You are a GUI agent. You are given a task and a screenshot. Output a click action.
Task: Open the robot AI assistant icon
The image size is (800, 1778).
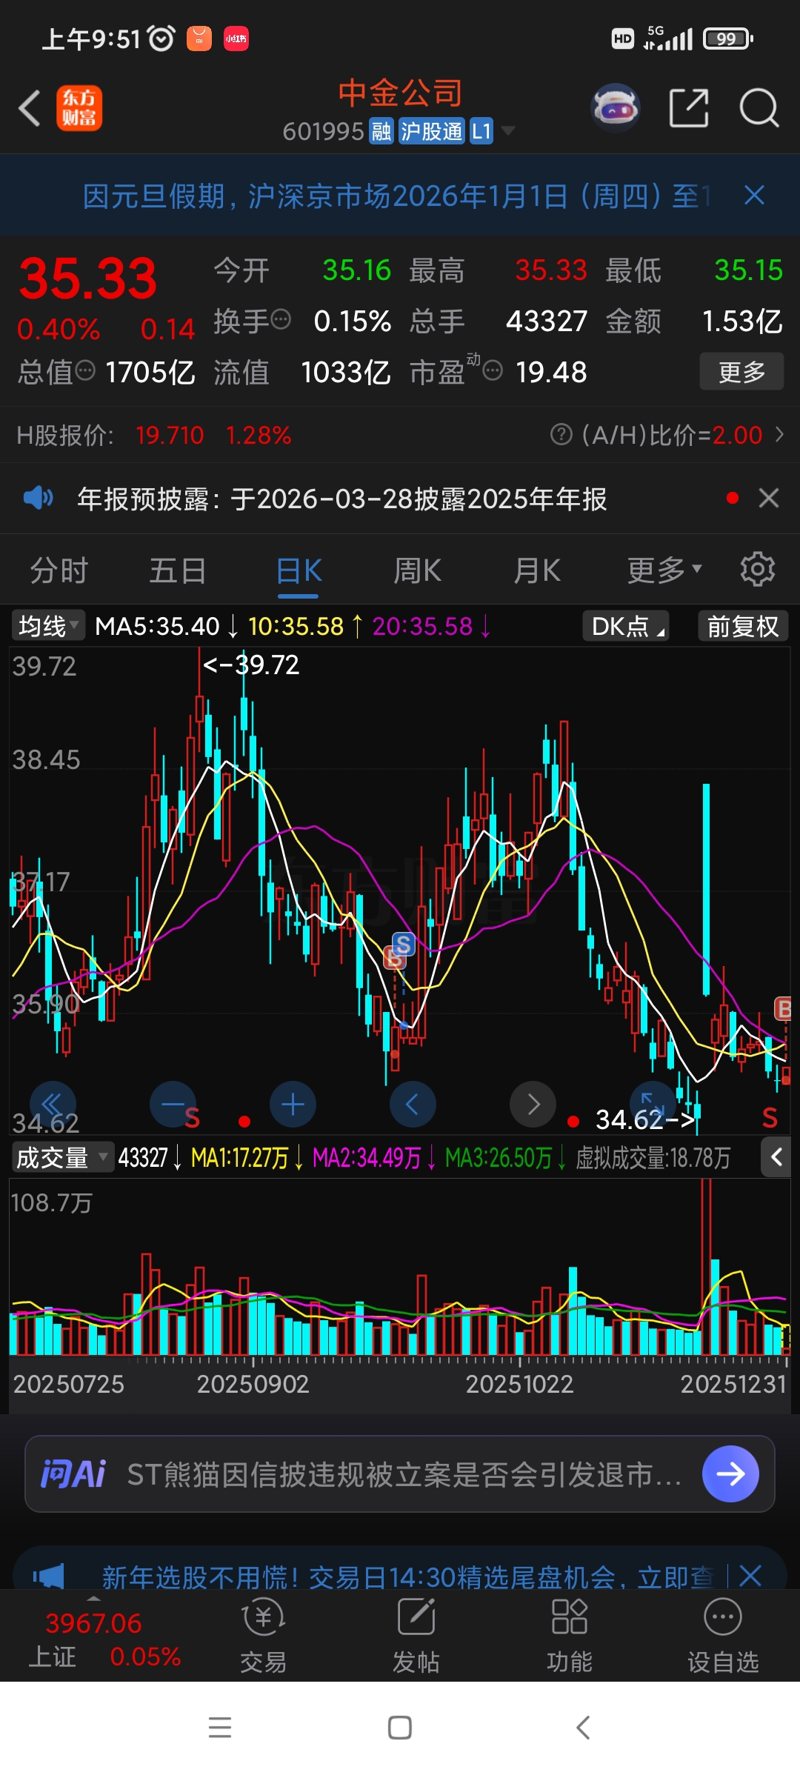[x=616, y=108]
